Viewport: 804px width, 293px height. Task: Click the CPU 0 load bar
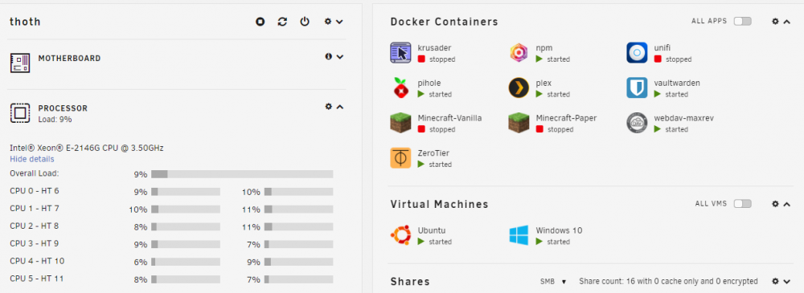click(x=186, y=192)
